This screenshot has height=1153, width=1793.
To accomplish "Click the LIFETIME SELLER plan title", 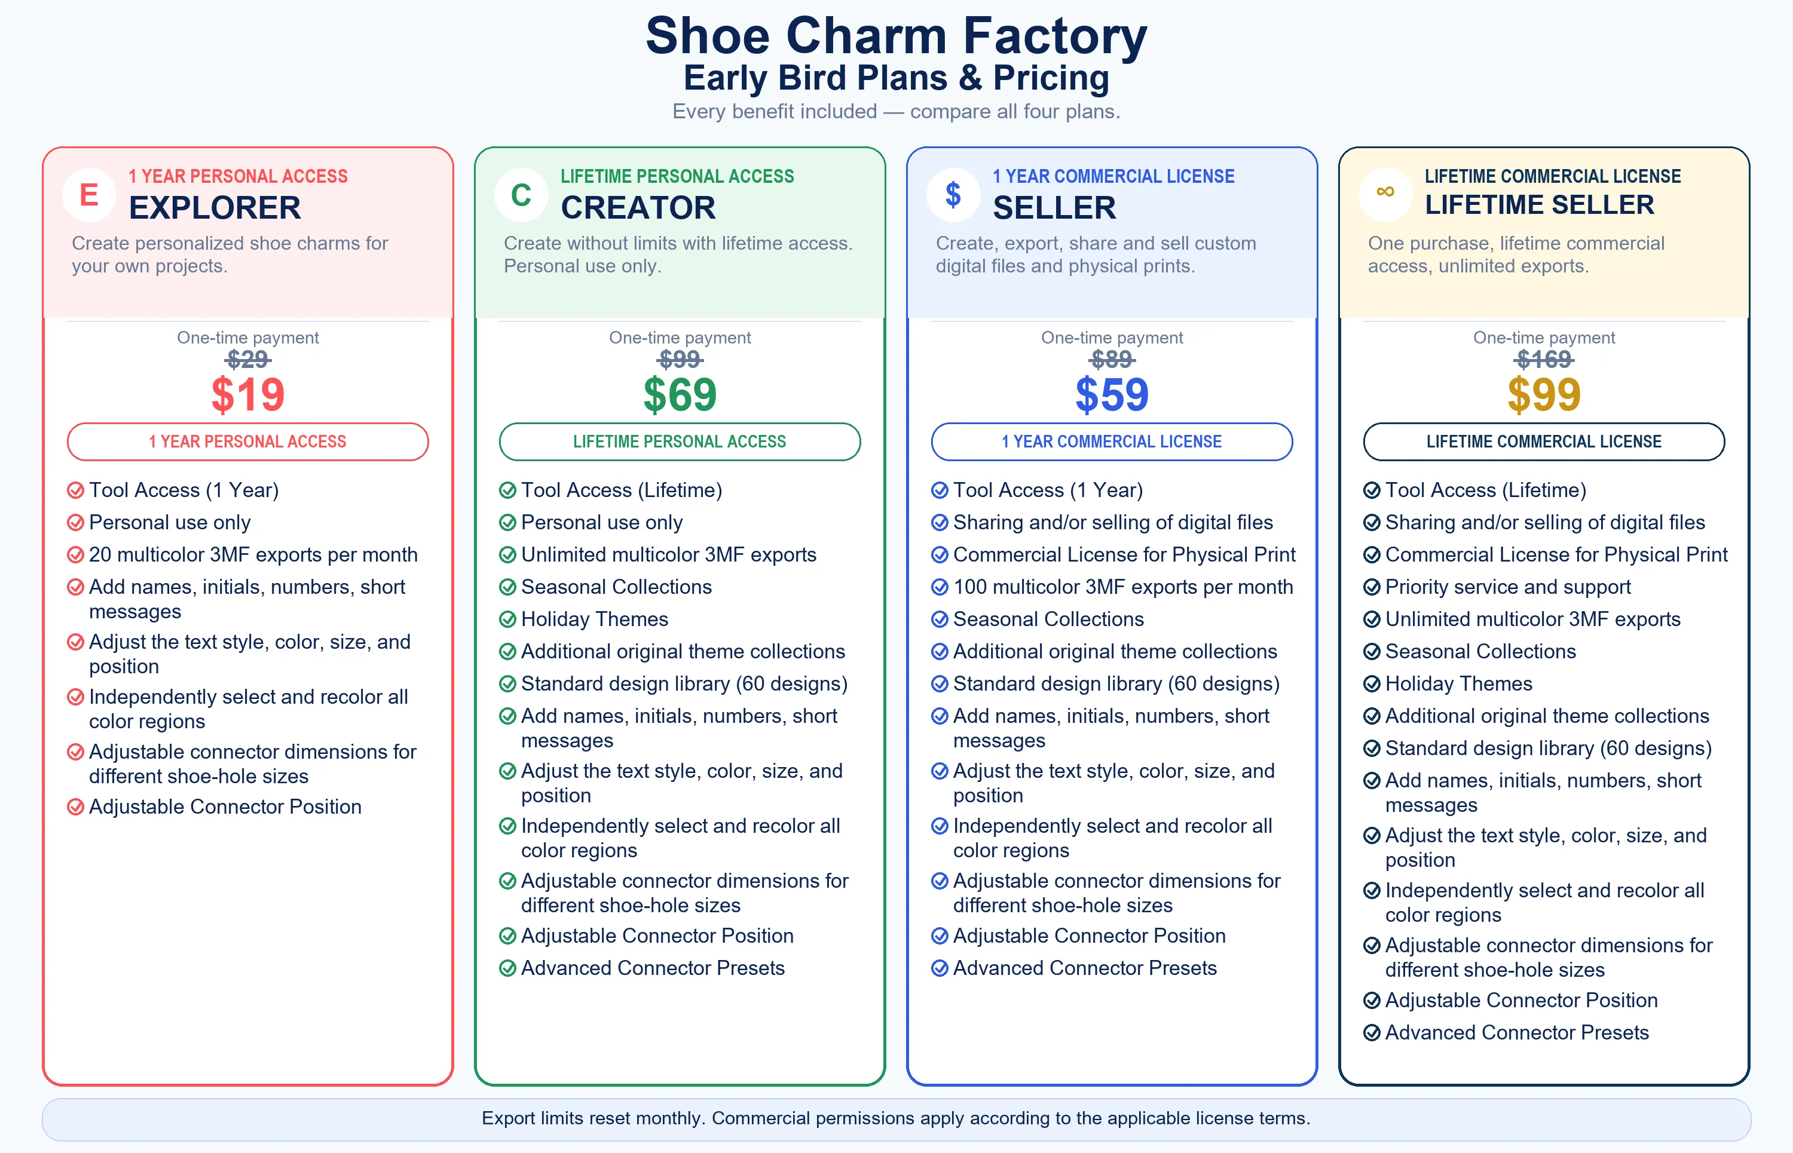I will click(1540, 205).
